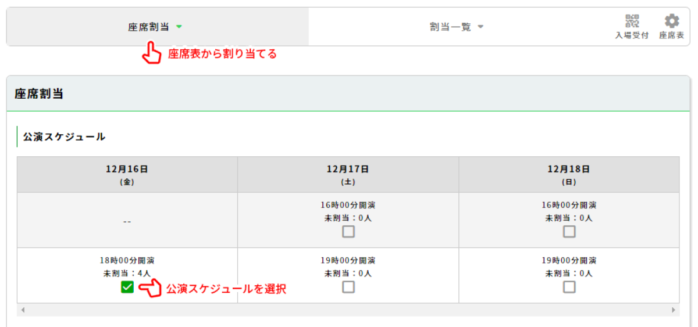Switch to the 座席割当 tab
The height and width of the screenshot is (327, 698).
149,27
